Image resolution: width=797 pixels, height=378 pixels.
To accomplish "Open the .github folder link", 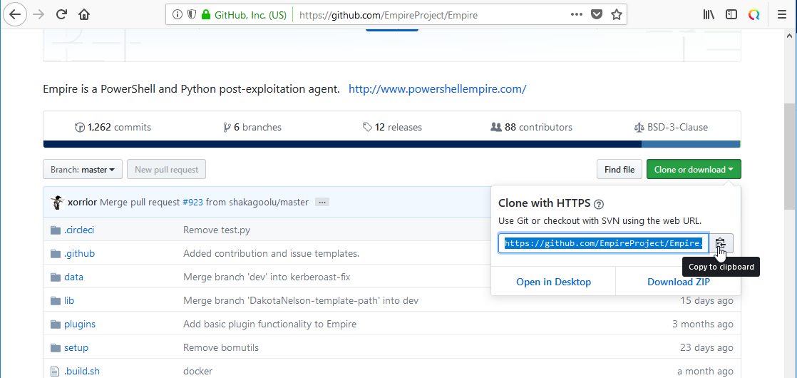I will [79, 253].
